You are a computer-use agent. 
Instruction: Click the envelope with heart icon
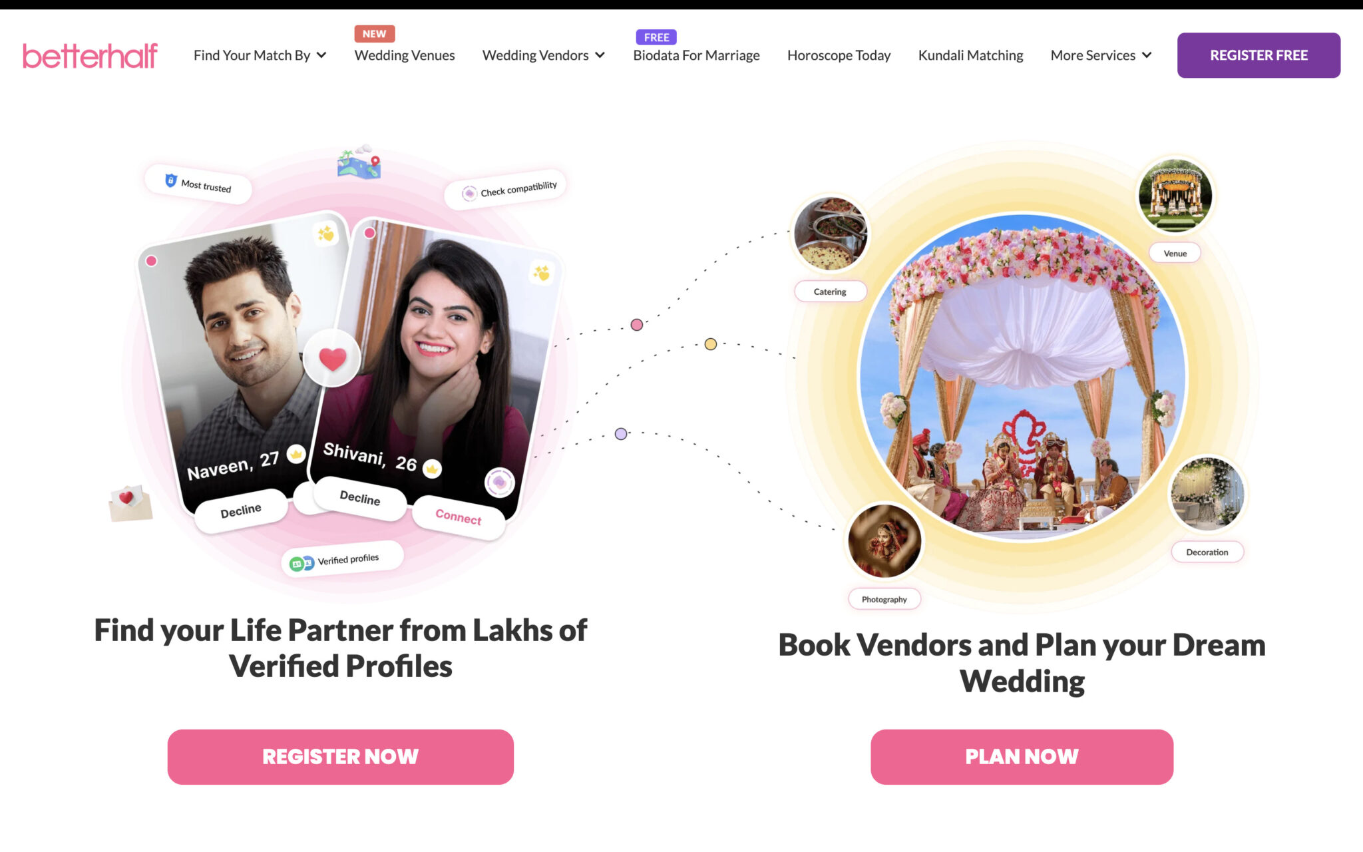pos(130,503)
